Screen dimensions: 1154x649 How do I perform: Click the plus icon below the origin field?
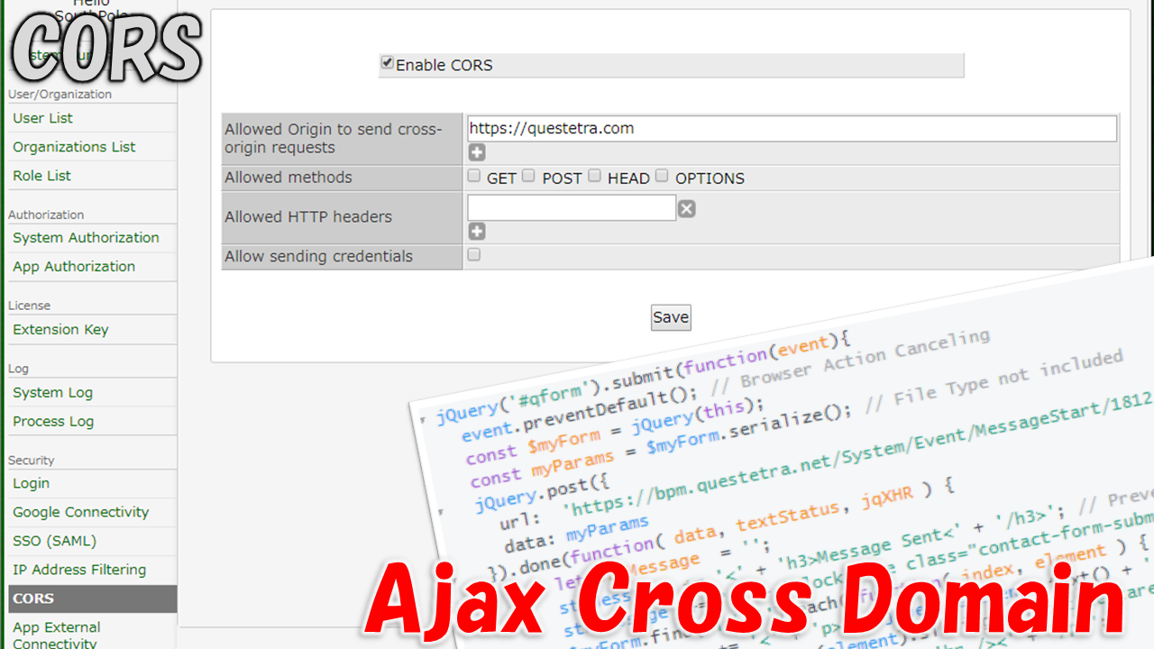[x=477, y=152]
